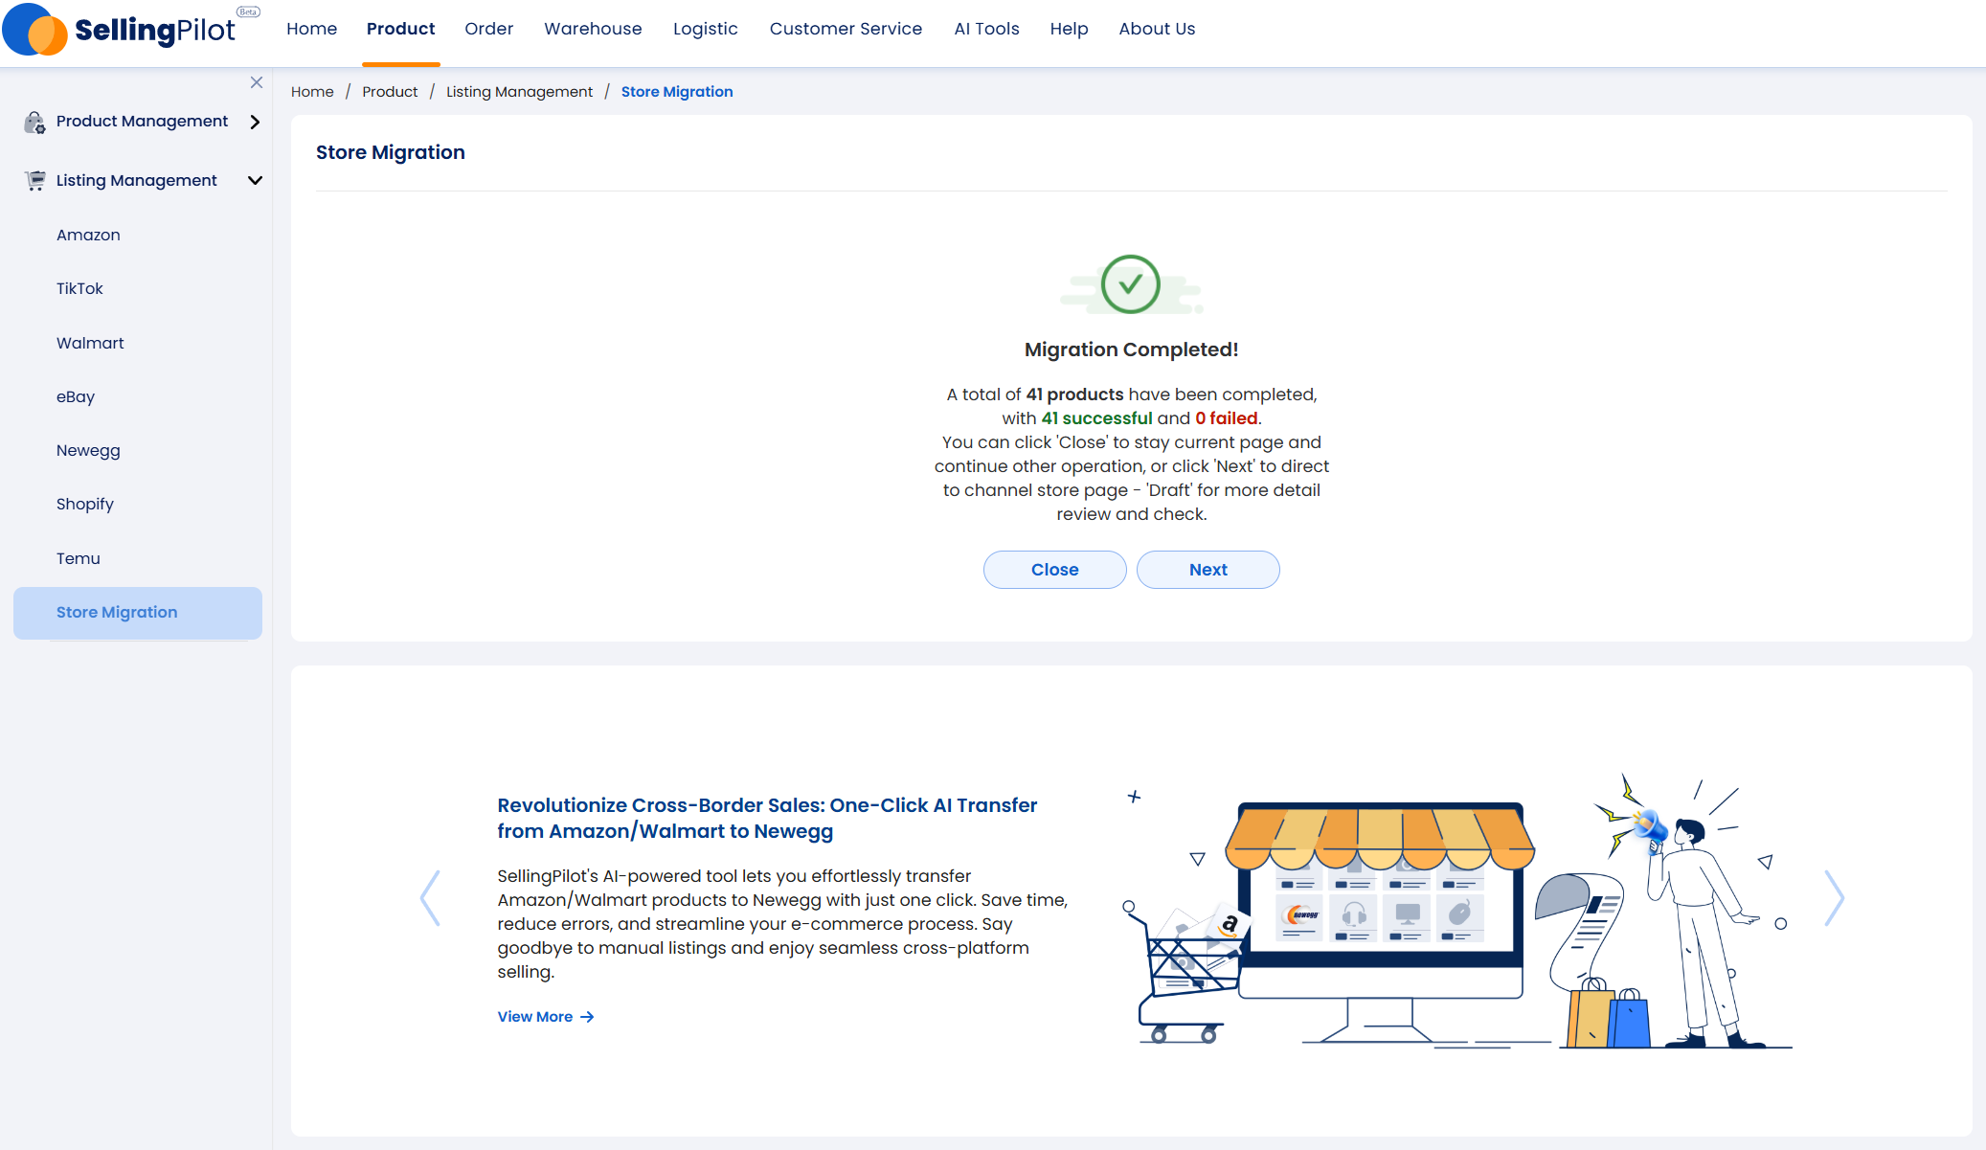The width and height of the screenshot is (1986, 1150).
Task: Click the Migration Completed! heading
Action: click(1131, 350)
